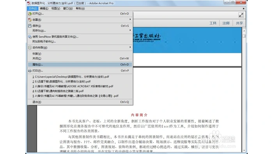
Task: Choose 另存为 (Save As) entry
Action: coord(80,31)
